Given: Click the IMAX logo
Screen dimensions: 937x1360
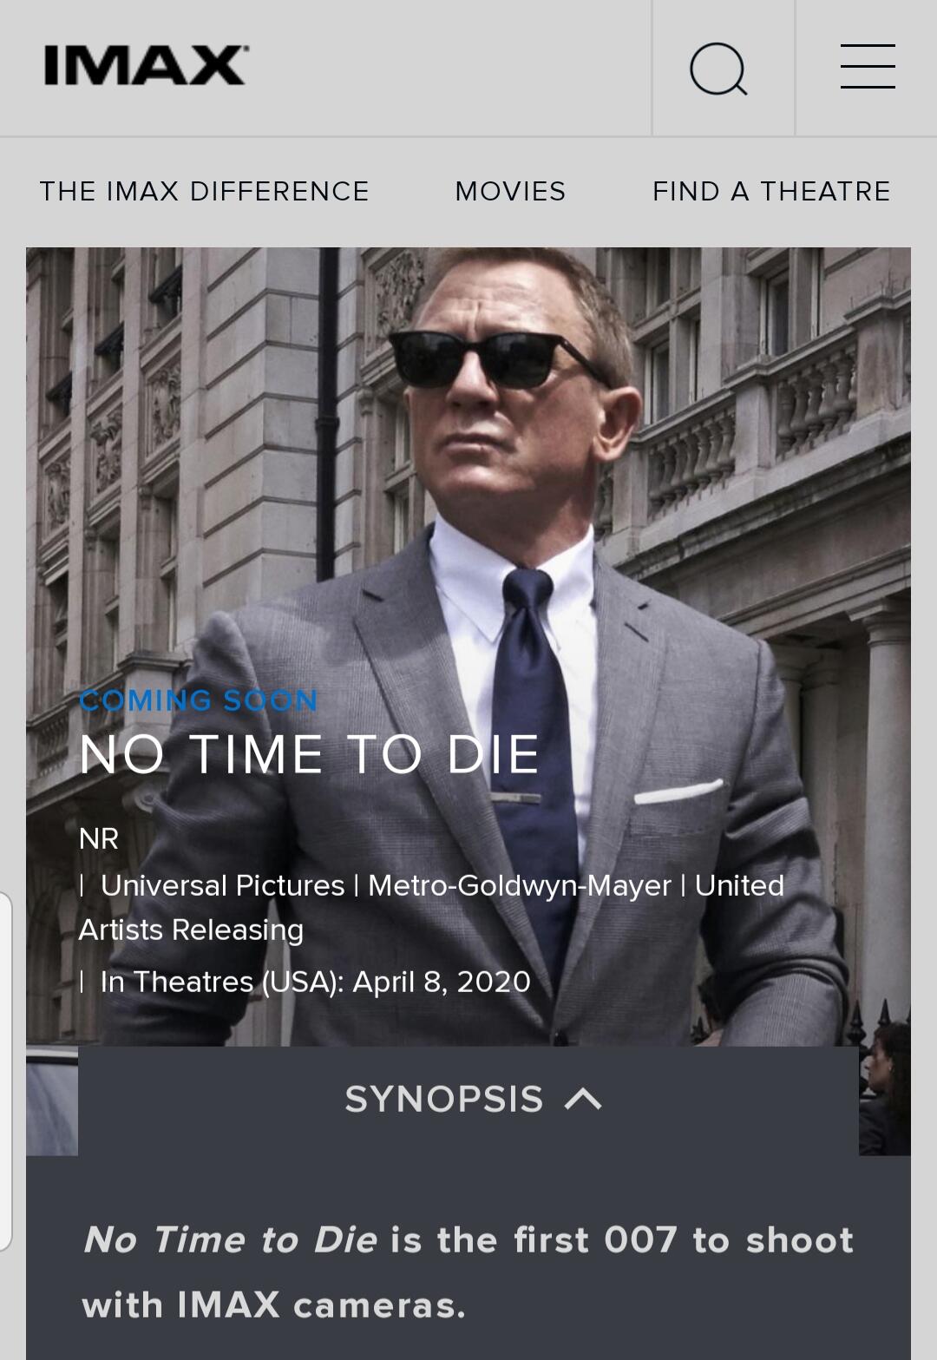Looking at the screenshot, I should tap(146, 66).
